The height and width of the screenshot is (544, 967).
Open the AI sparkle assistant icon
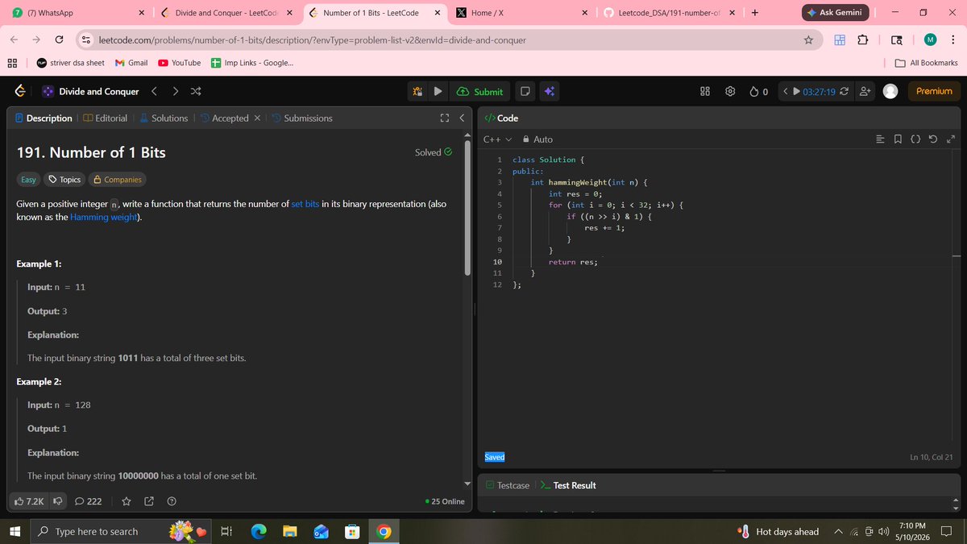click(x=549, y=91)
